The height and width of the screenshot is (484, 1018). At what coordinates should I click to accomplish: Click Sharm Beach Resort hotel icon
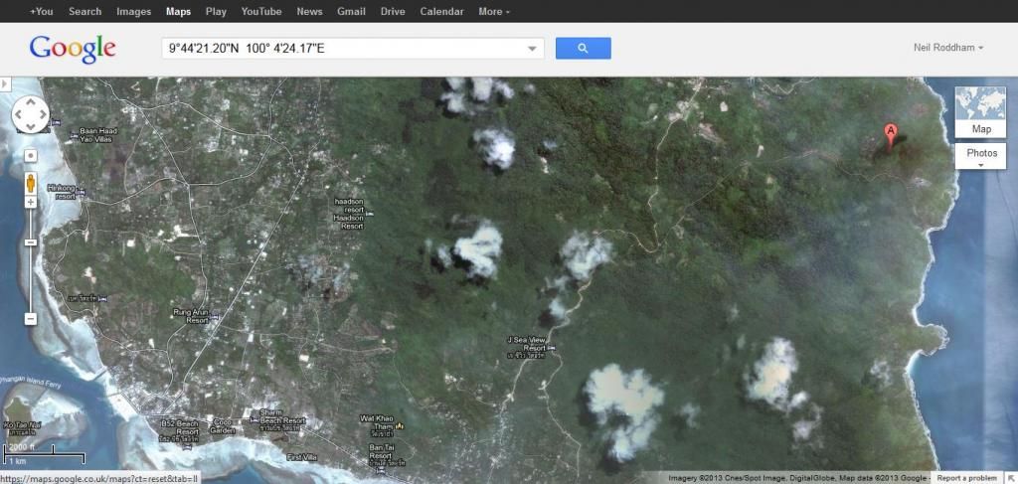[x=254, y=419]
